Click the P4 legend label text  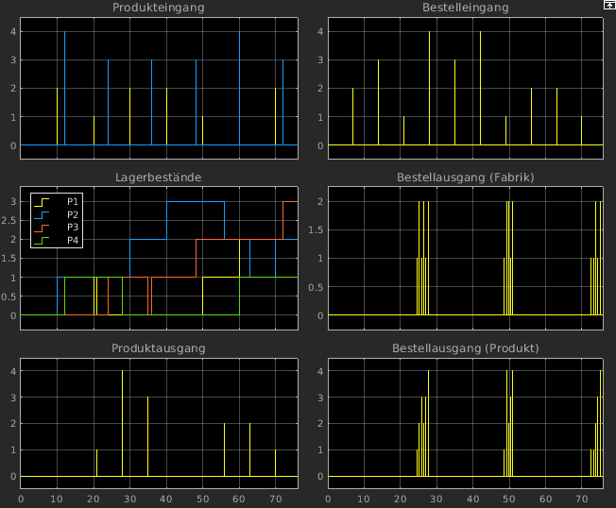coord(73,241)
